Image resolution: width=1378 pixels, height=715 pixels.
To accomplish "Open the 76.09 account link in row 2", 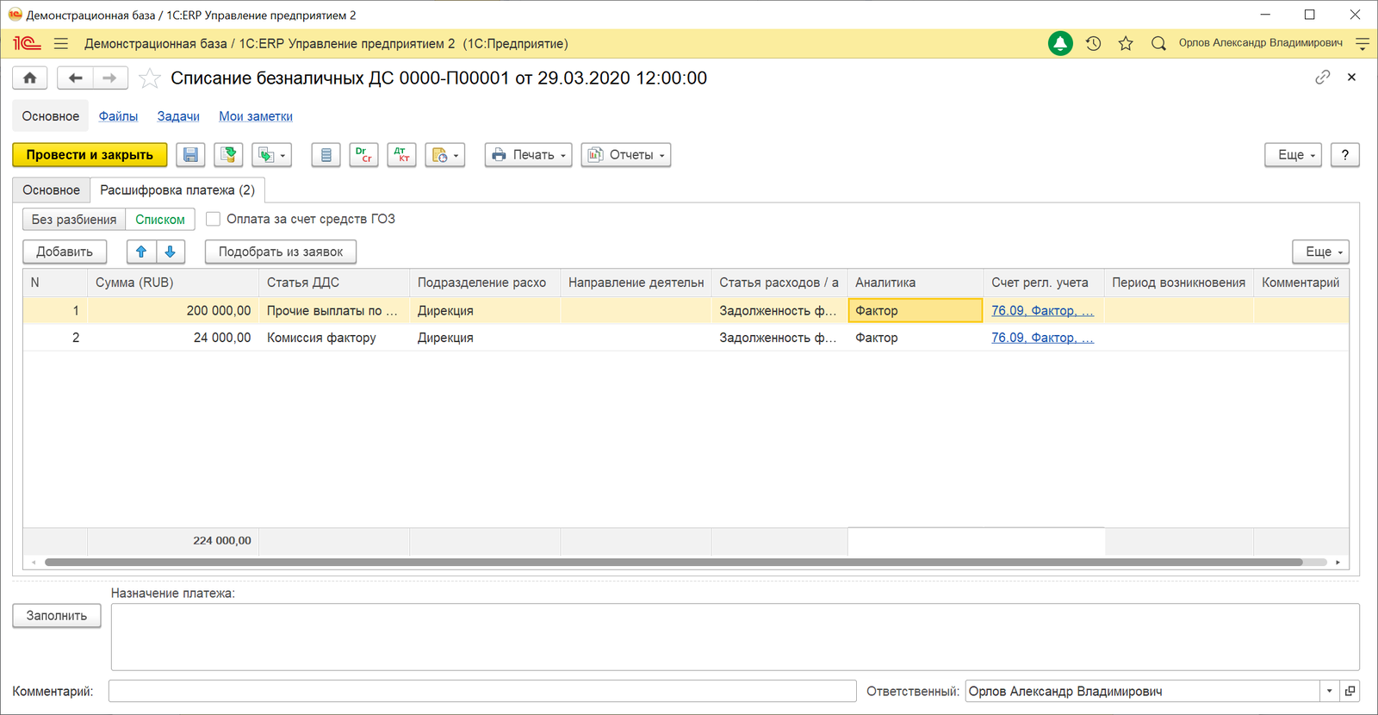I will click(1042, 338).
